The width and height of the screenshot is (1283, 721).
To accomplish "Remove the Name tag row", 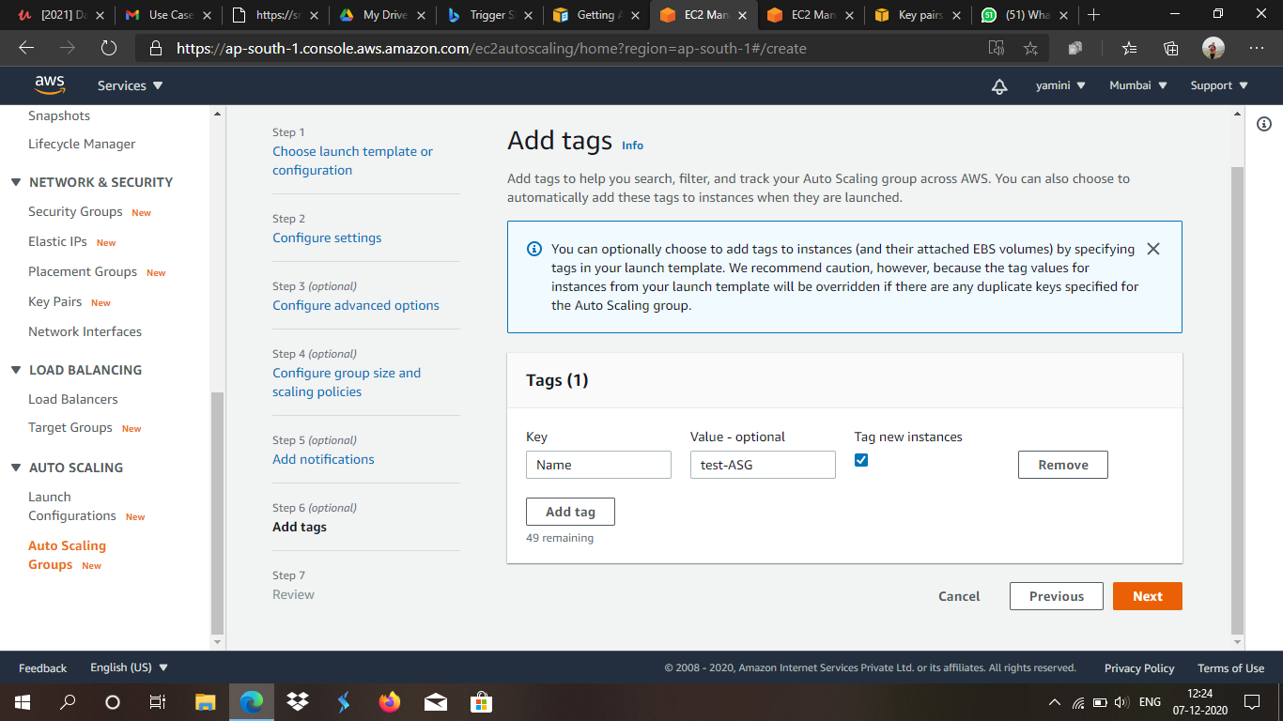I will 1063,465.
